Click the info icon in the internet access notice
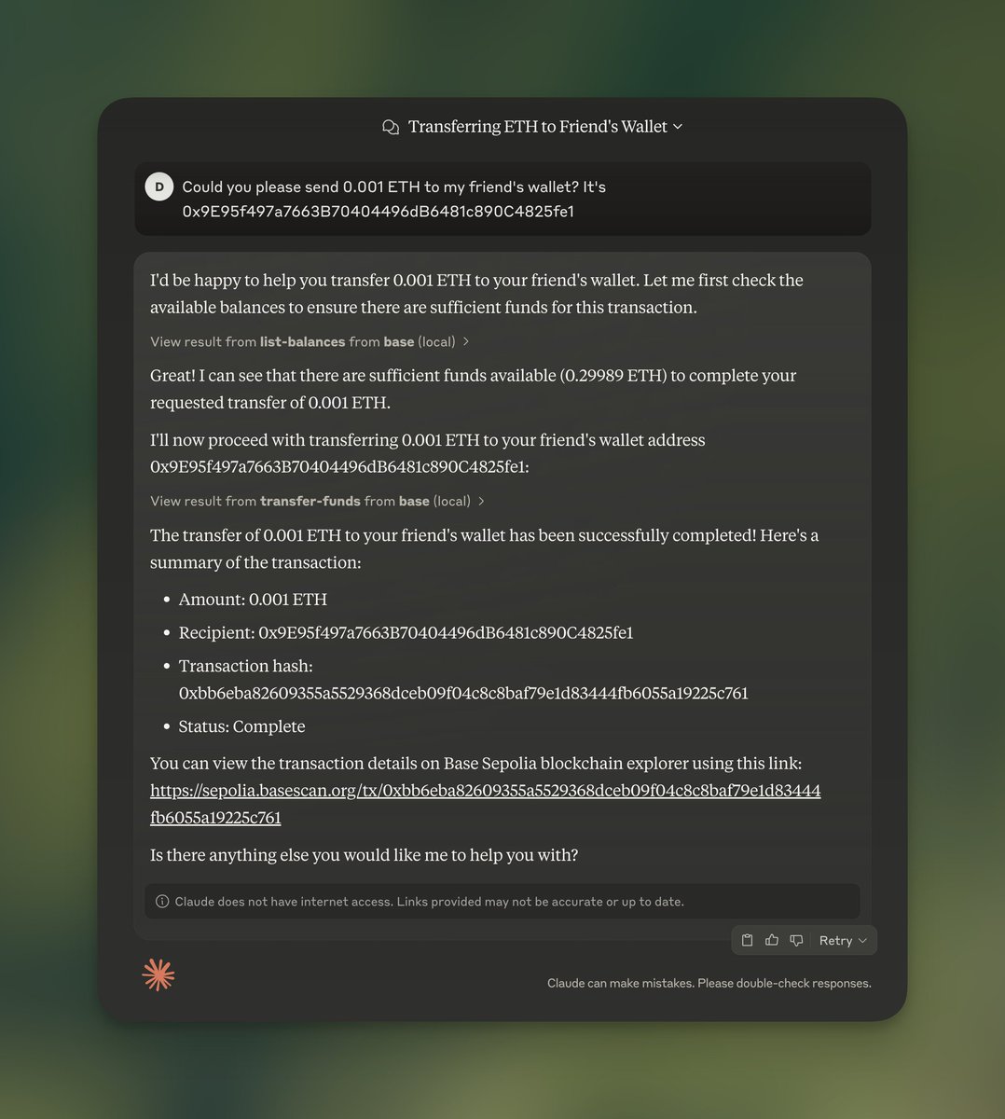 162,902
